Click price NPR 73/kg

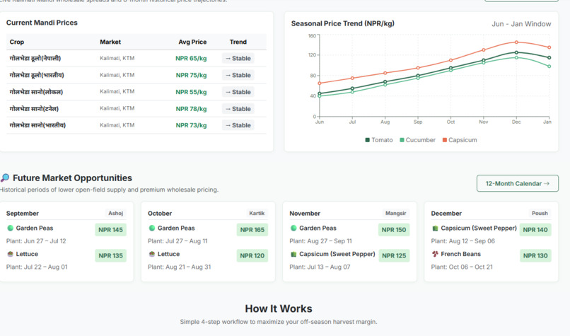(191, 125)
